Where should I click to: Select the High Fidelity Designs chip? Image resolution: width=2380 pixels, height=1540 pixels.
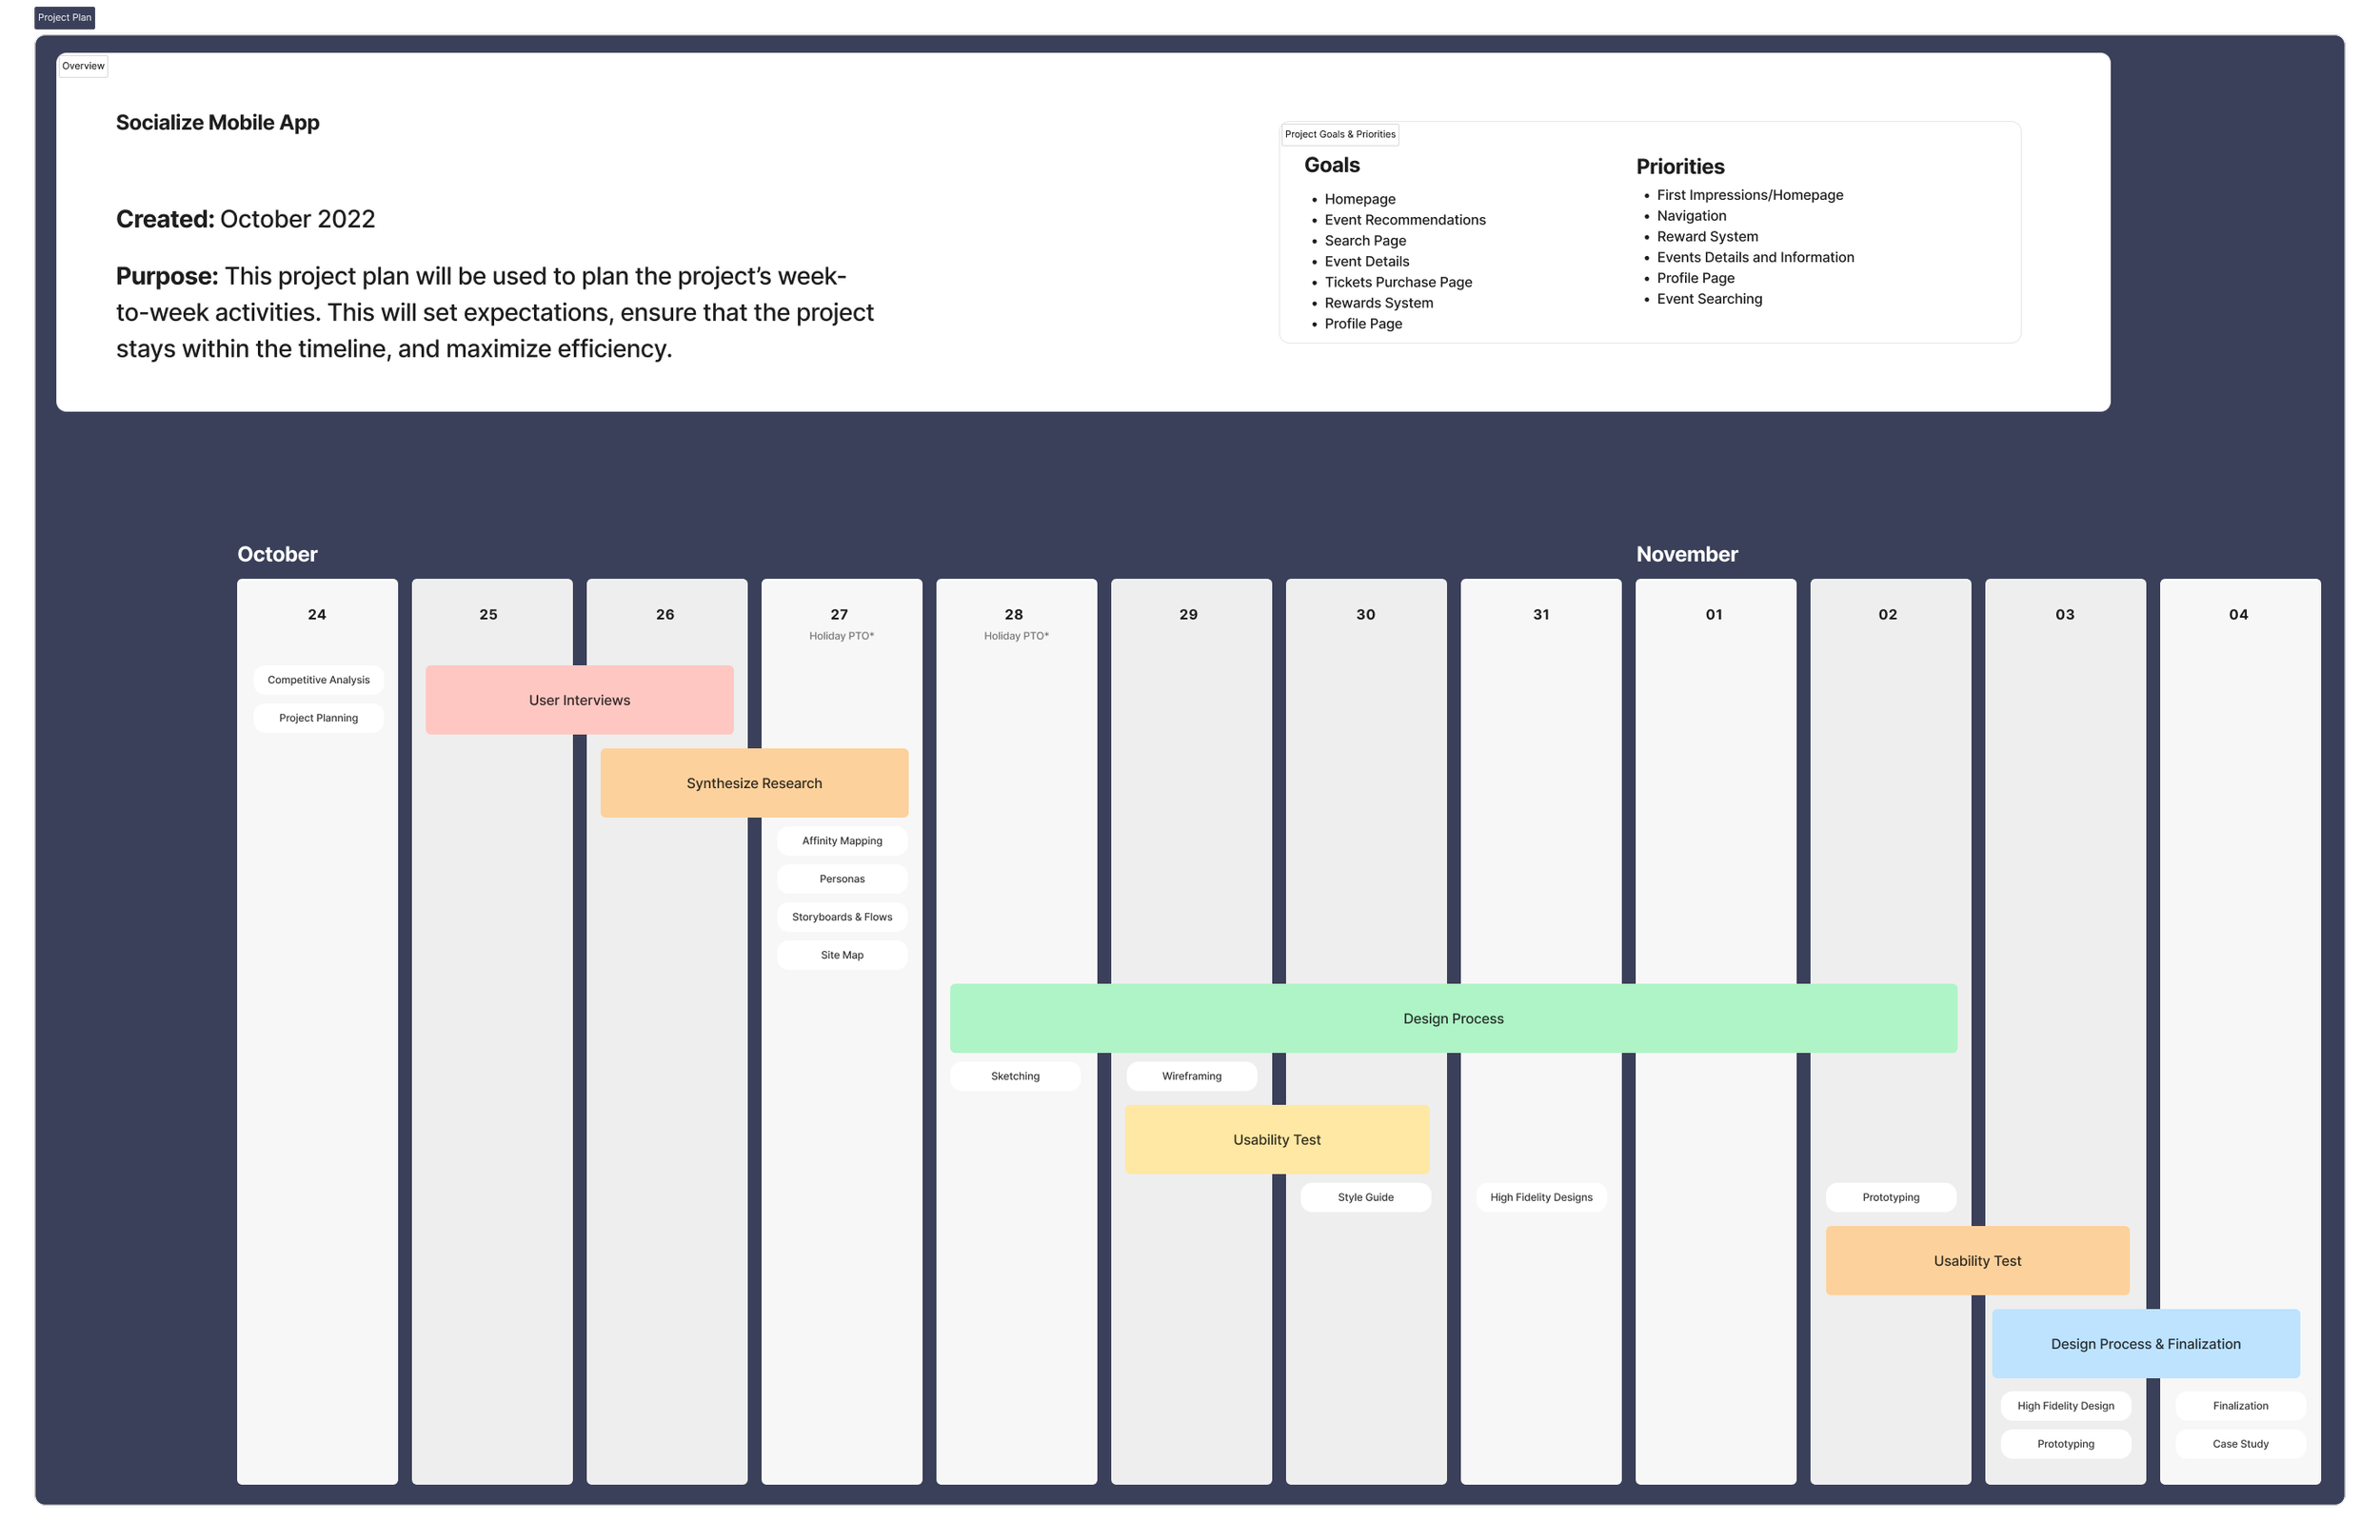[1540, 1197]
